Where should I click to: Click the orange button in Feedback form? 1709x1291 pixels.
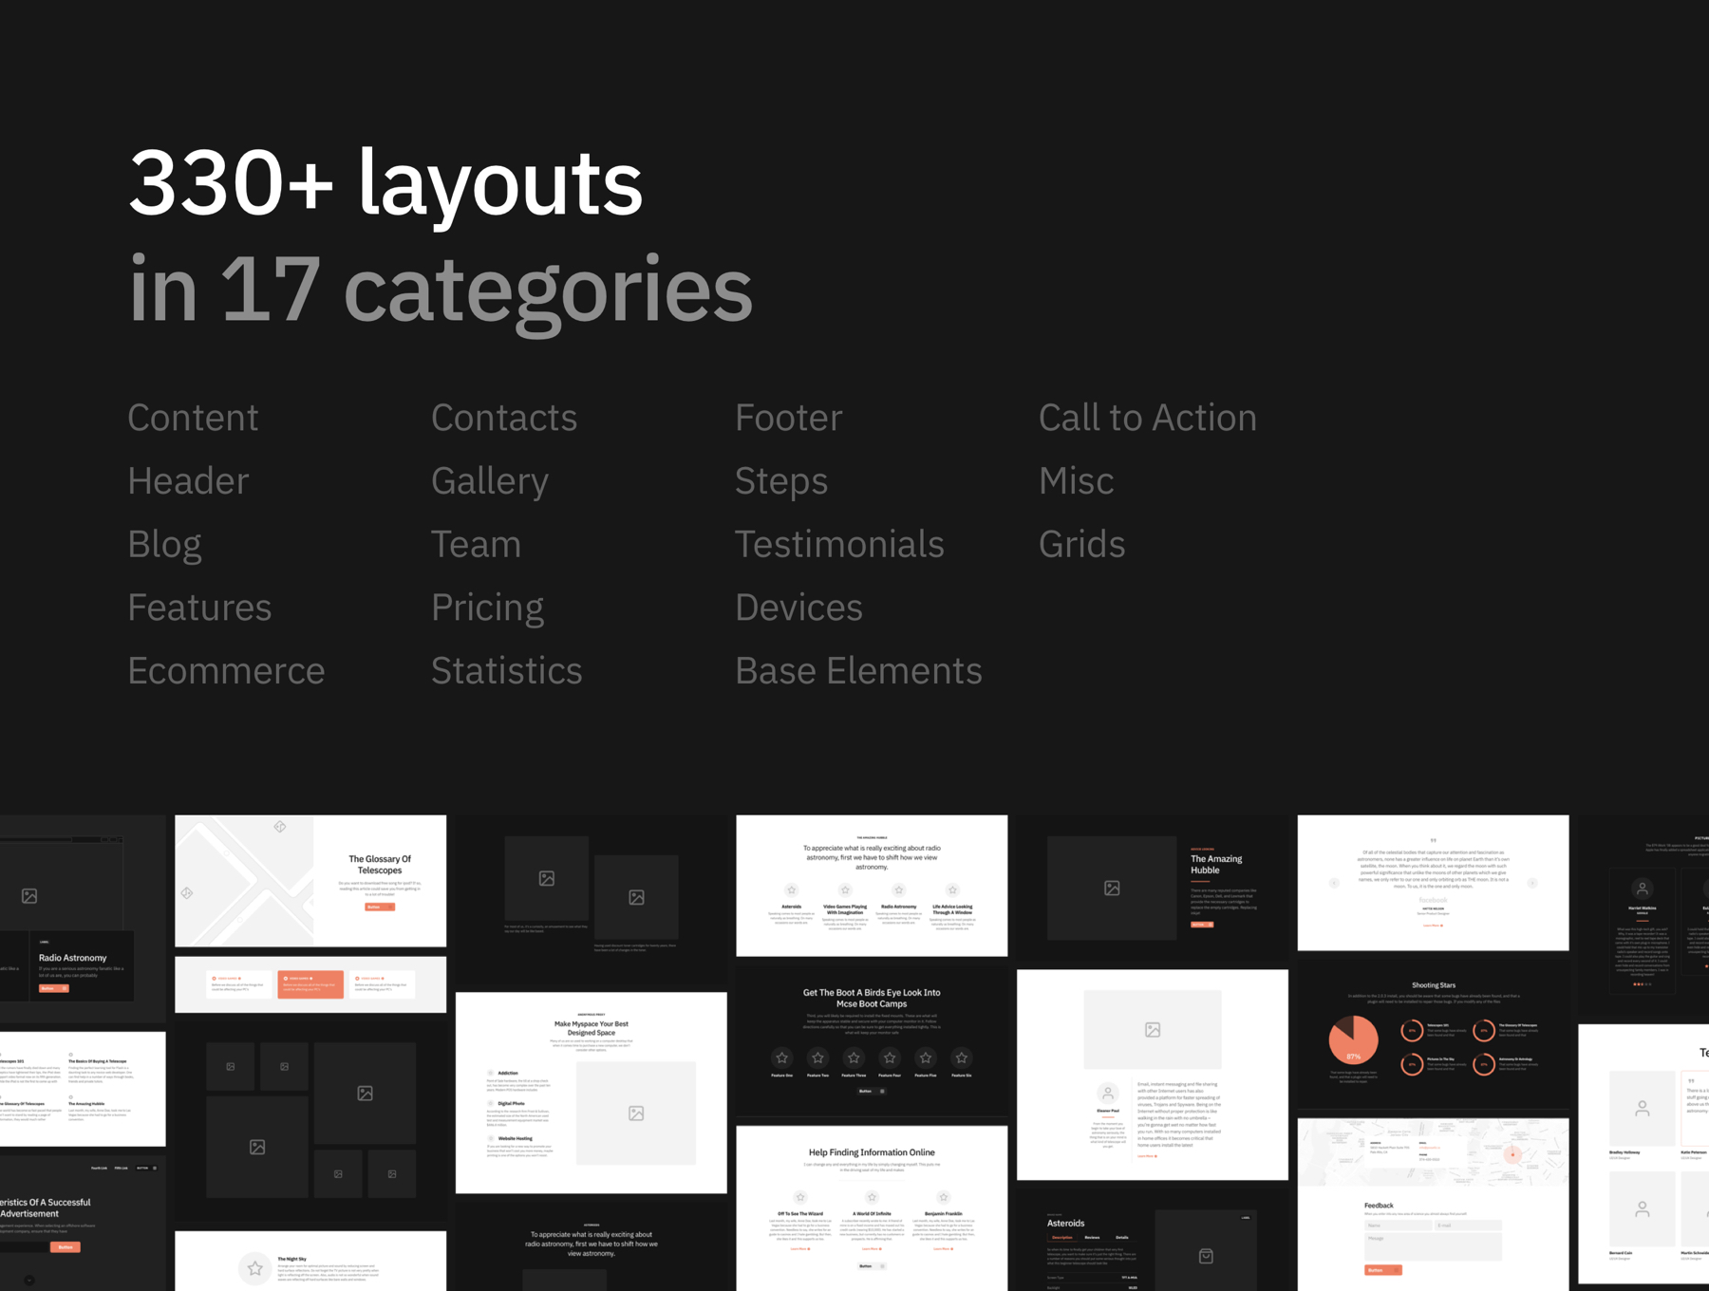[x=1382, y=1270]
